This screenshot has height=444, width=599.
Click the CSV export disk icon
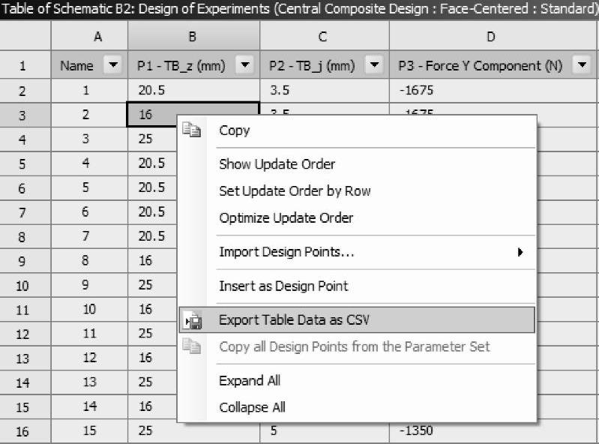pos(192,320)
